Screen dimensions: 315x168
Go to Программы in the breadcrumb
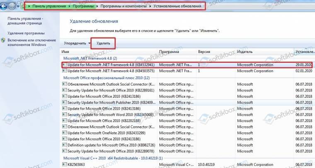pyautogui.click(x=83, y=6)
